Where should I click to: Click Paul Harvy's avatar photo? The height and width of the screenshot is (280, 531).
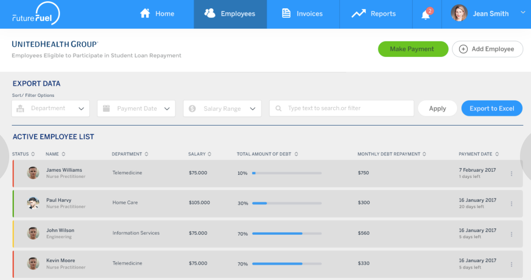tap(33, 203)
